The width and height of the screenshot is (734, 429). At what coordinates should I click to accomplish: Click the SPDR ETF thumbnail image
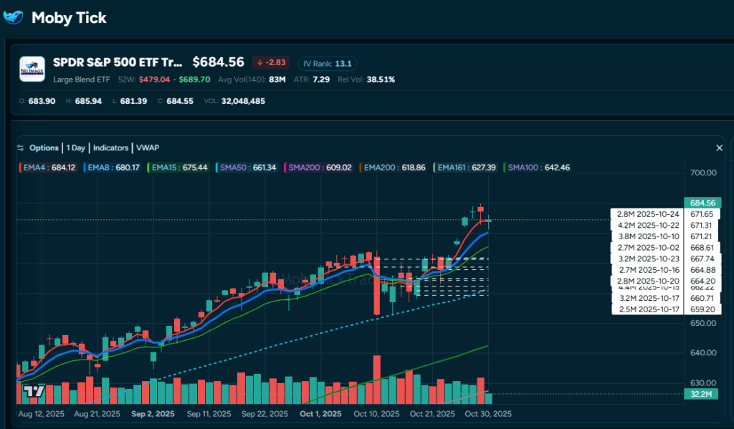coord(32,69)
